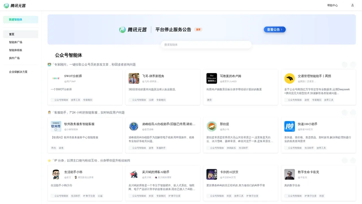Go to 首页 in the sidebar
Screen dimensions: 362x204
click(21, 34)
